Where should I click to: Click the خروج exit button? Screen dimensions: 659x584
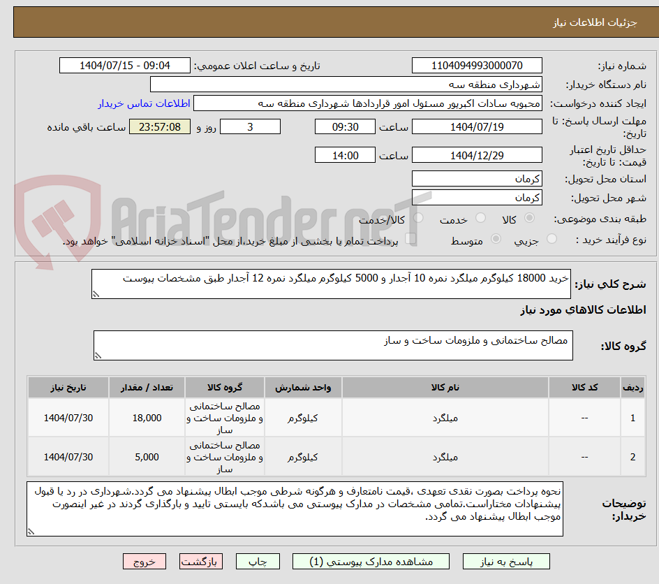point(144,562)
